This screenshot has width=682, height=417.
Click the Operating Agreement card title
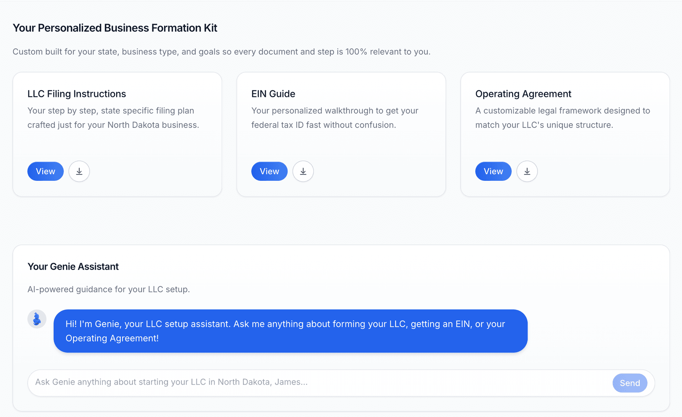[x=523, y=94]
